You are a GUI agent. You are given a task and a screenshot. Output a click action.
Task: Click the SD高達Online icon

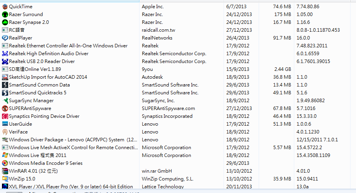(5, 69)
